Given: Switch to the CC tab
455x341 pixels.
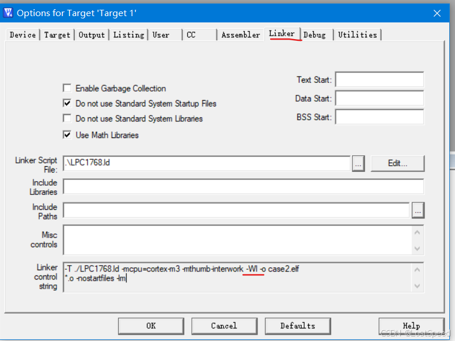Looking at the screenshot, I should (x=200, y=35).
